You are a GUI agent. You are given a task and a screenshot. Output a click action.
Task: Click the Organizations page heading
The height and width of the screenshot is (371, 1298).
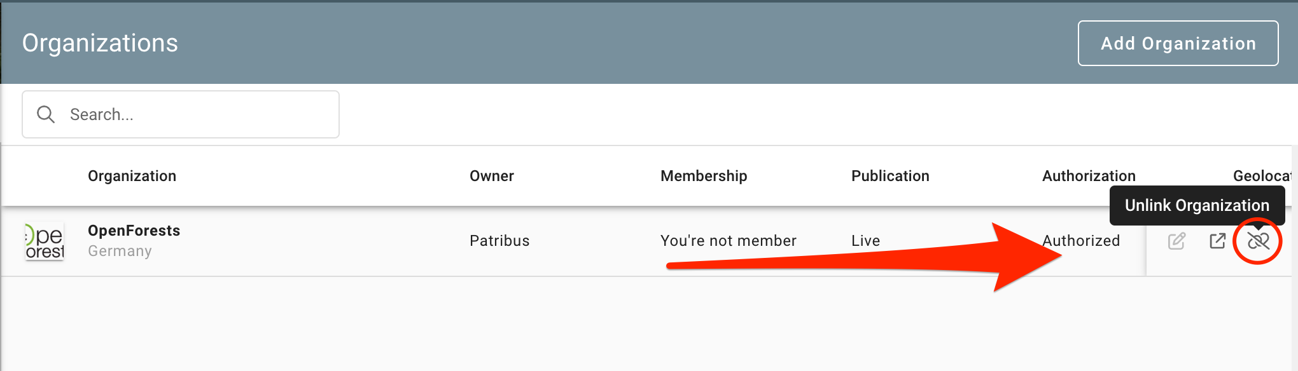pyautogui.click(x=100, y=43)
